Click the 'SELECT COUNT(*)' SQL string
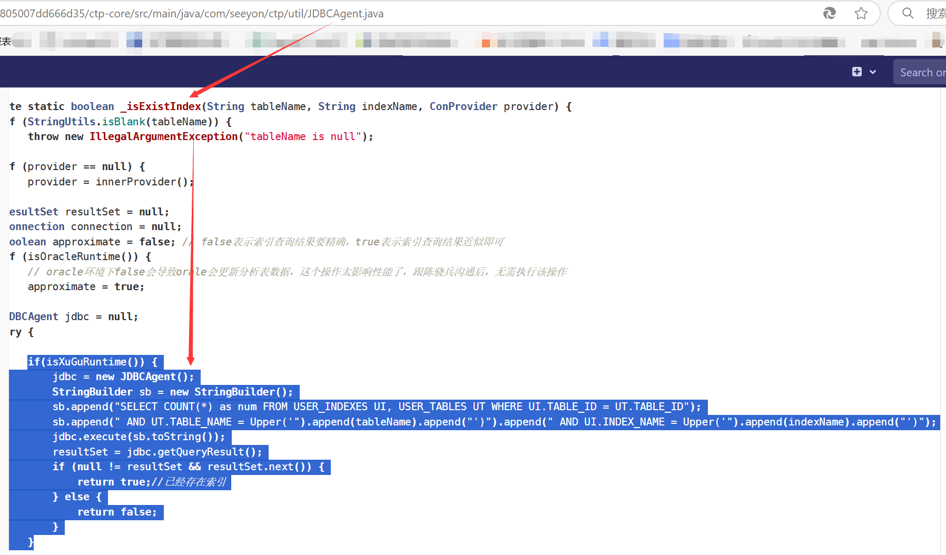Screen dimensions: 946x555 coord(163,407)
